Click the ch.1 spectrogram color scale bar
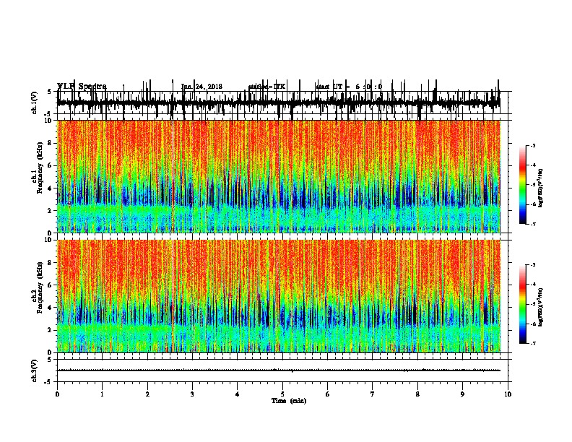This screenshot has height=442, width=572. click(522, 185)
